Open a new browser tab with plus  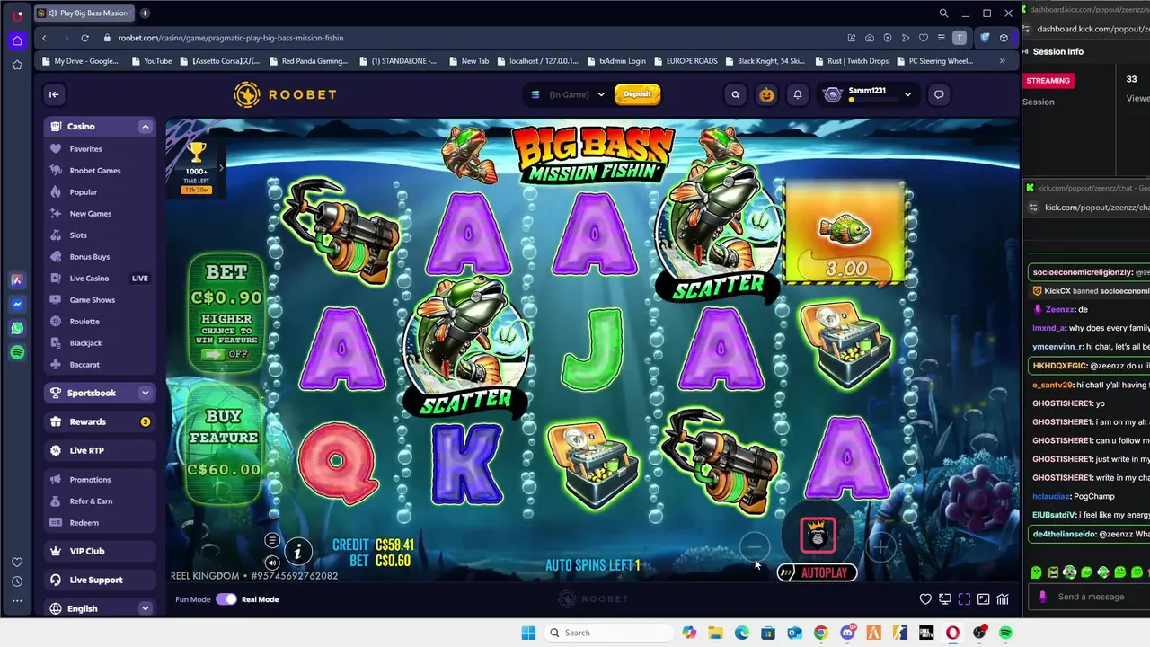(145, 13)
